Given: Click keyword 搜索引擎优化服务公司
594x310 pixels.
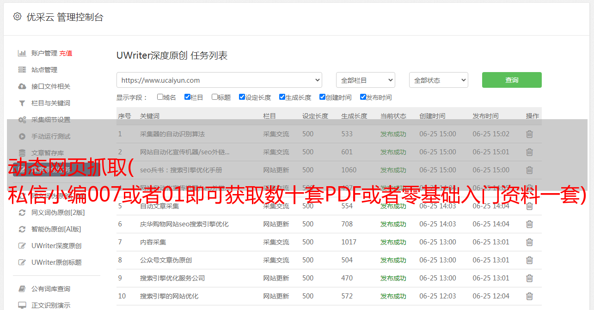Looking at the screenshot, I should pos(172,278).
